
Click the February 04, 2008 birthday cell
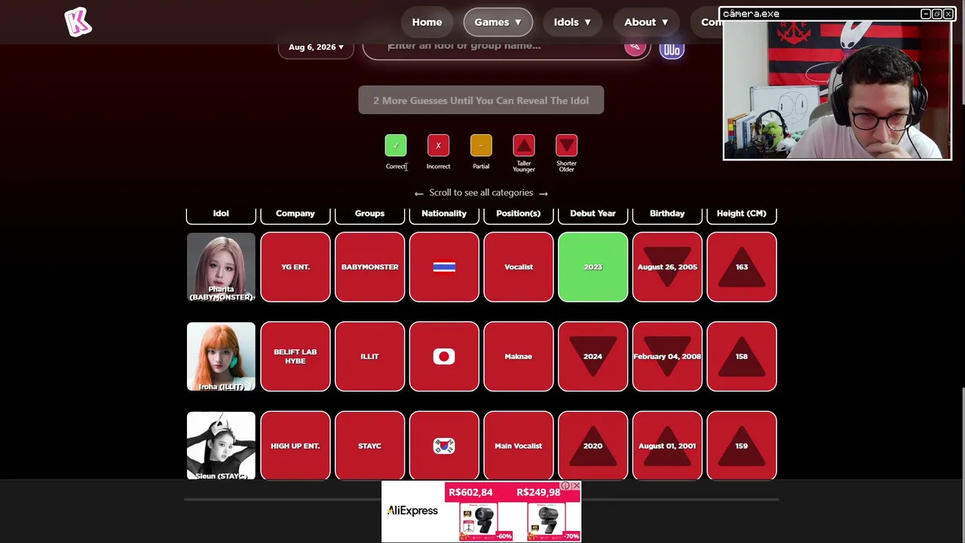[667, 357]
